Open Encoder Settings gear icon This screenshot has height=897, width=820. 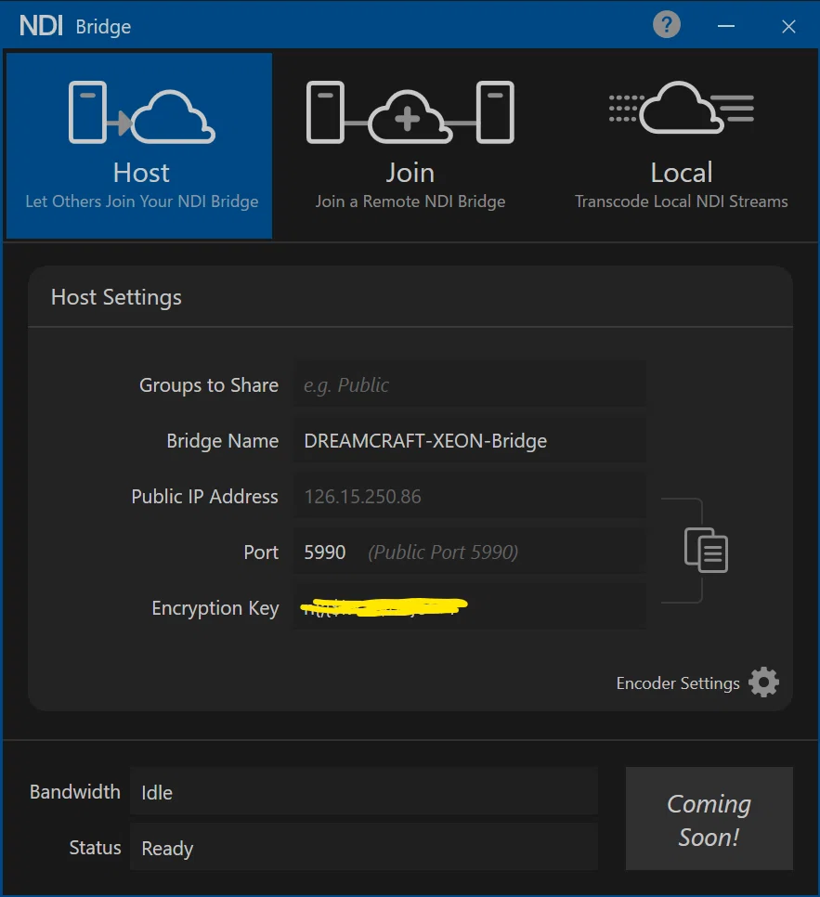(x=763, y=682)
